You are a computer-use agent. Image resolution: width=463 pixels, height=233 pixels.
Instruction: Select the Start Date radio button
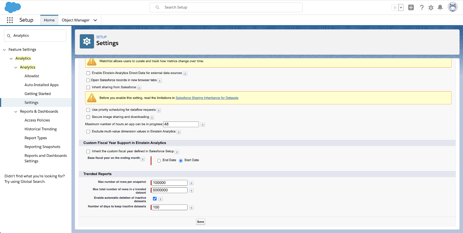click(x=181, y=161)
